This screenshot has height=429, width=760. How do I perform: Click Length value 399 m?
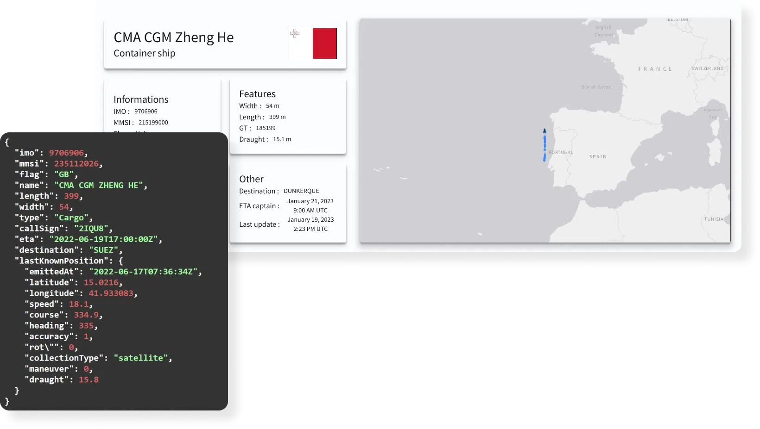(278, 117)
